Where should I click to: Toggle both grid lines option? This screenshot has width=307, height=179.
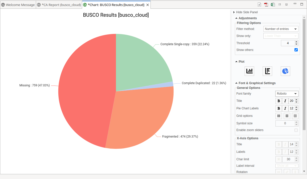tap(295, 116)
